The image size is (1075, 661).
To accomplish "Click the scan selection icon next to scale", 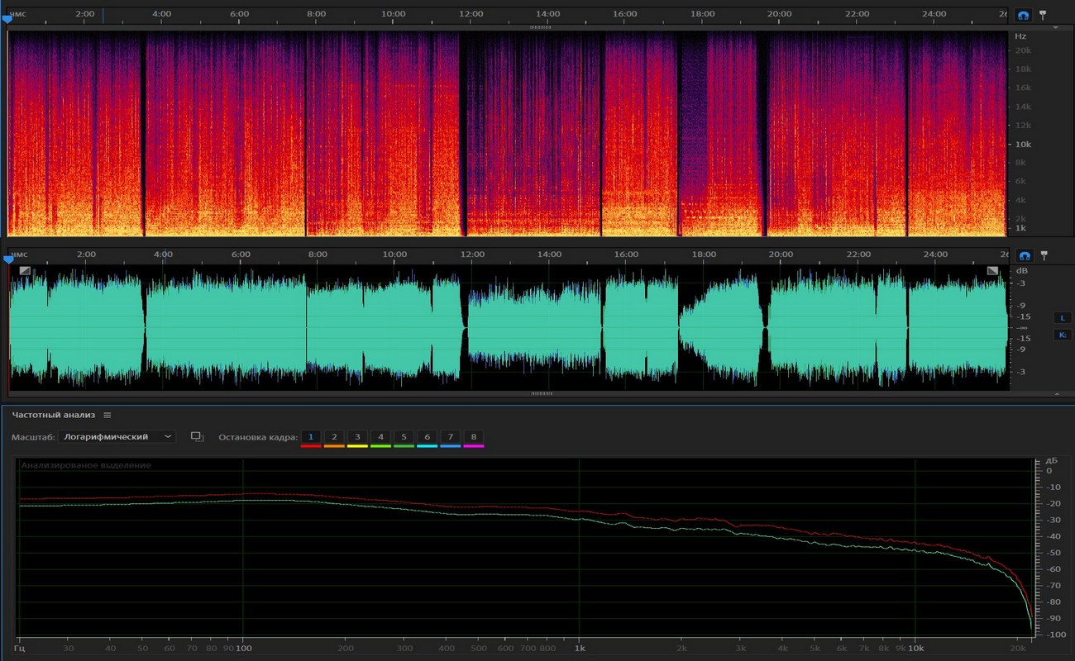I will [x=197, y=436].
